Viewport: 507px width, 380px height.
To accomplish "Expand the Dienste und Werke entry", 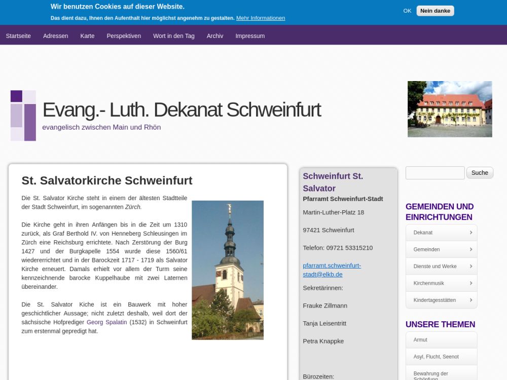I will pyautogui.click(x=441, y=267).
